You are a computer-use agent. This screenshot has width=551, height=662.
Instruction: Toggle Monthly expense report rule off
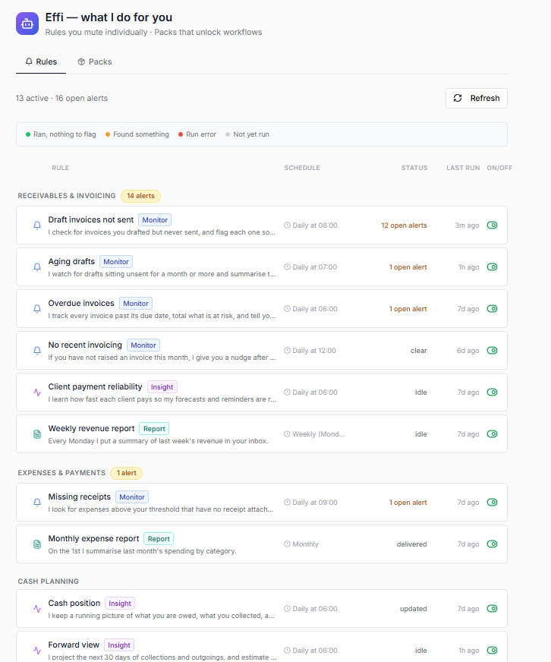tap(493, 544)
